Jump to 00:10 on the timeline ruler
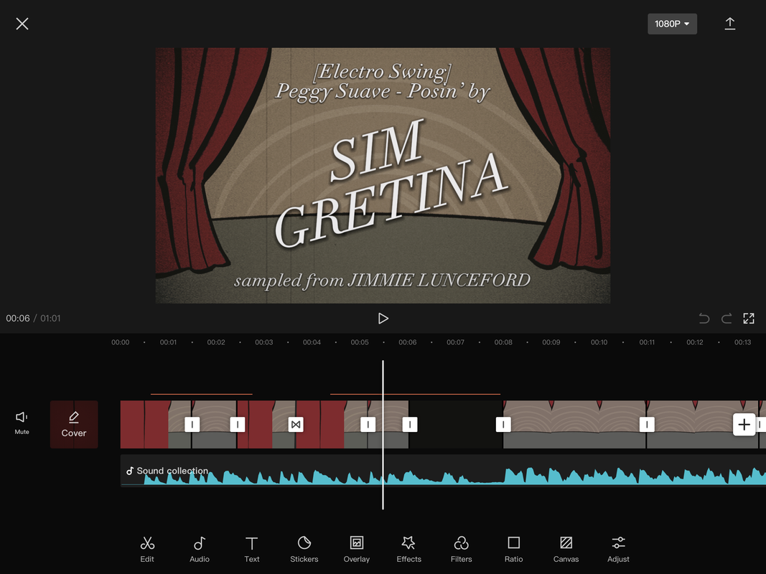 (599, 342)
